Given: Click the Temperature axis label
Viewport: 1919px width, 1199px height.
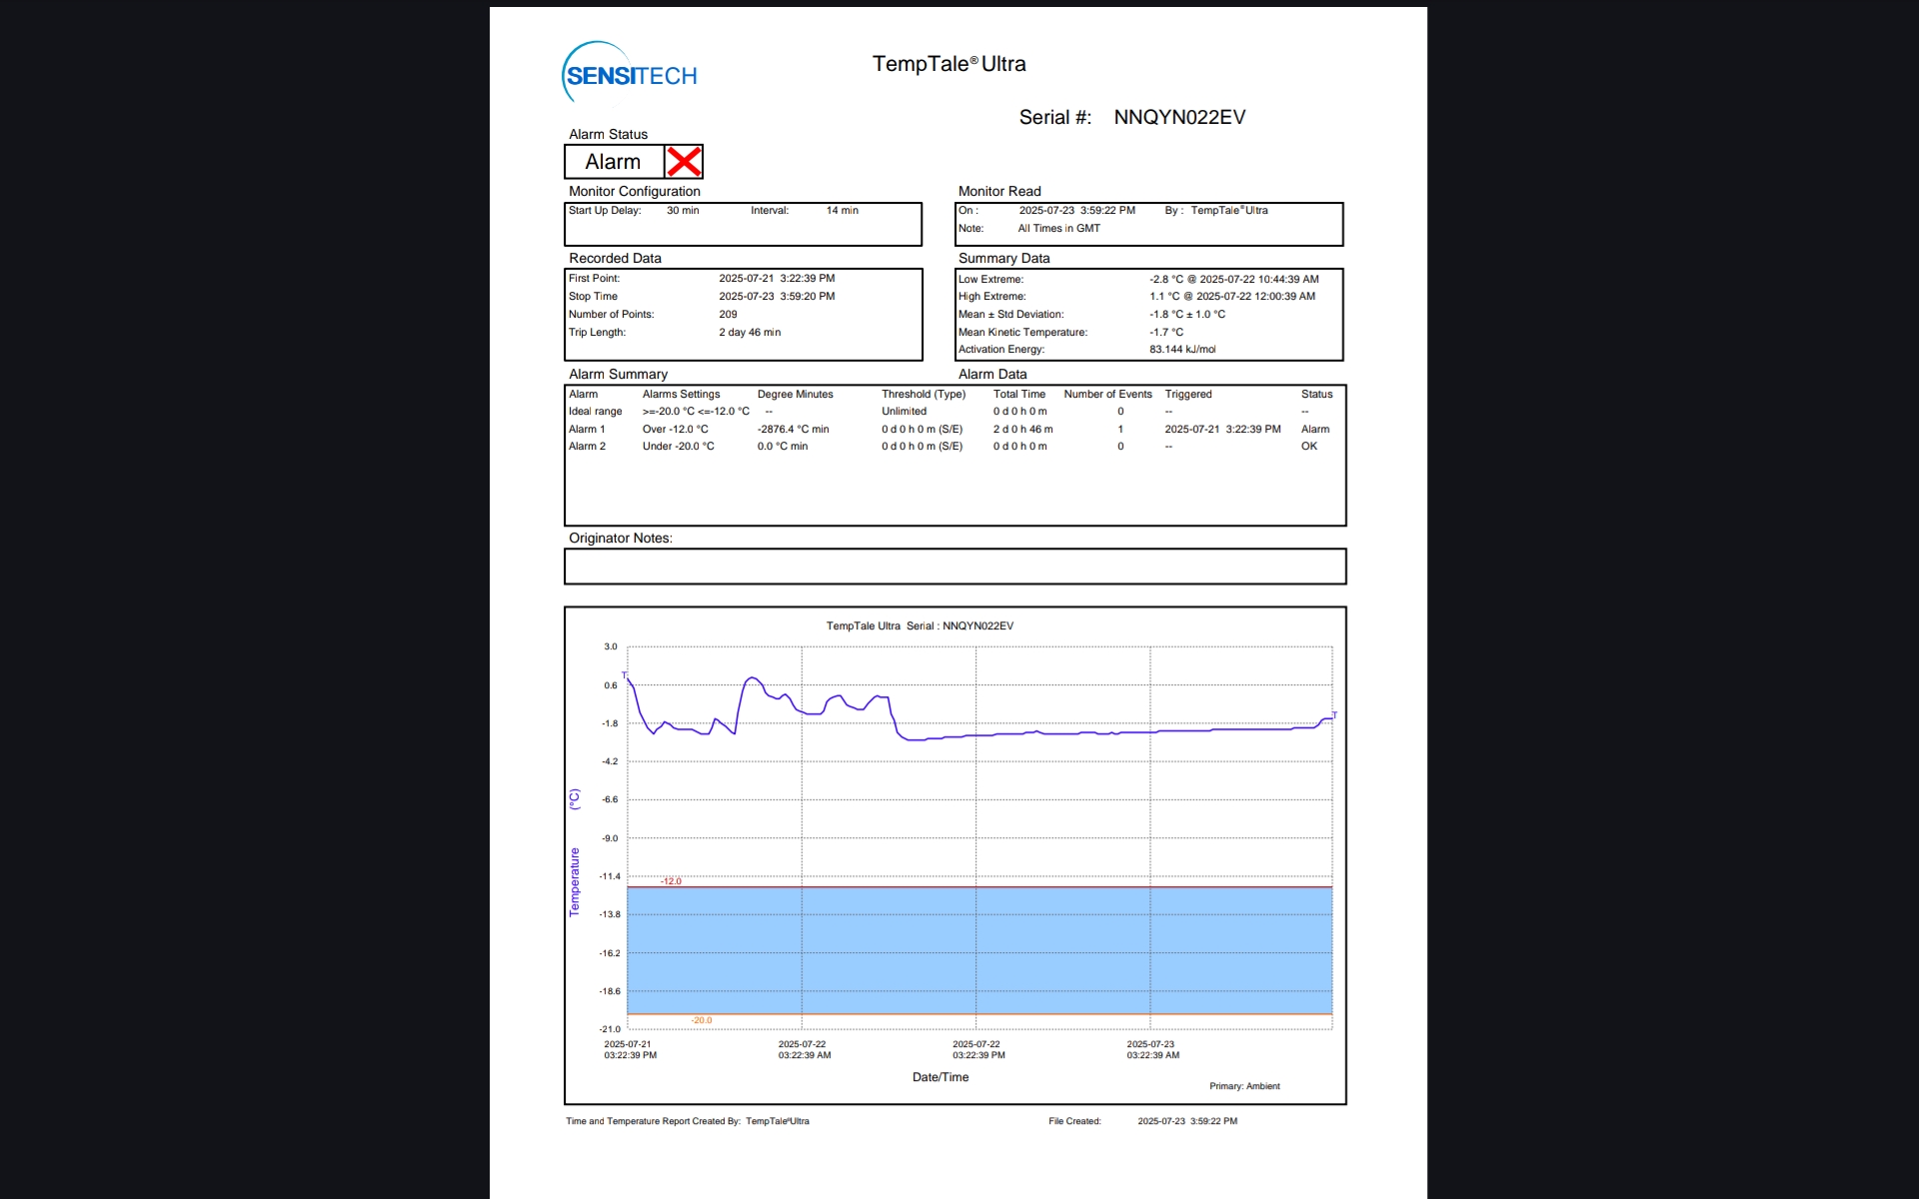Looking at the screenshot, I should tap(575, 881).
